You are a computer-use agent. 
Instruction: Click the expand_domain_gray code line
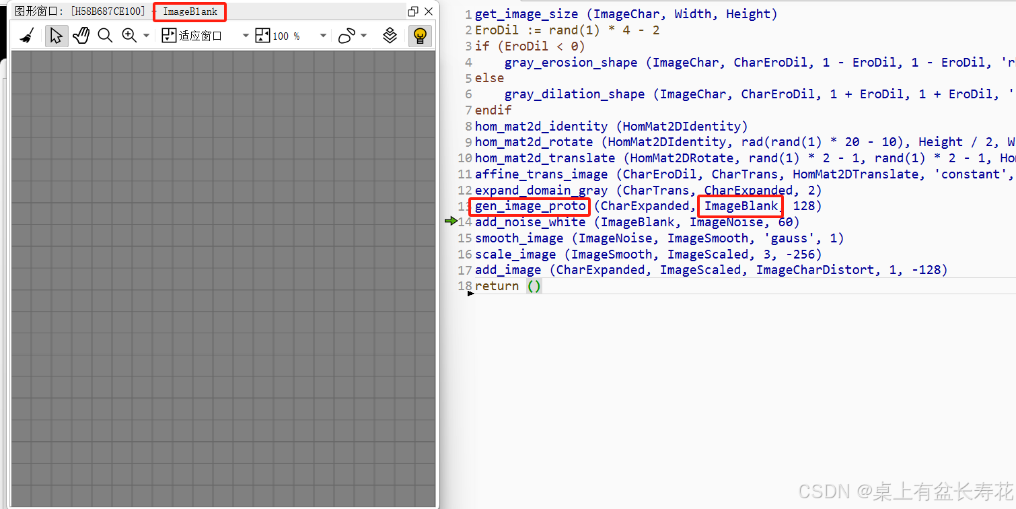point(648,191)
